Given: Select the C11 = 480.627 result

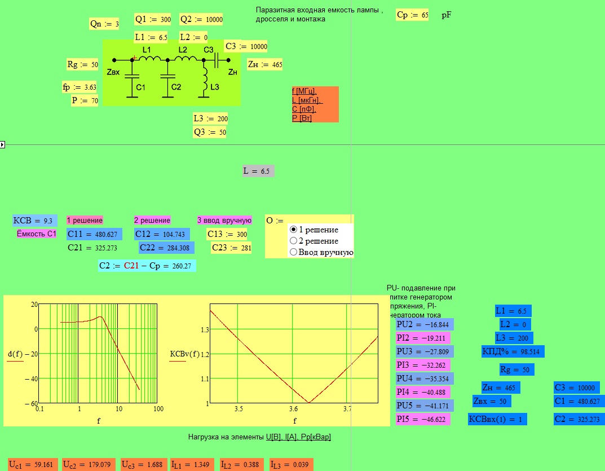Looking at the screenshot, I should [x=95, y=234].
